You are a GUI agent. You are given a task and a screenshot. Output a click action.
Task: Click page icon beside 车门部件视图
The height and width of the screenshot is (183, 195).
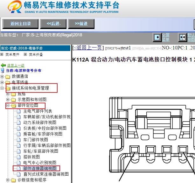point(19,140)
